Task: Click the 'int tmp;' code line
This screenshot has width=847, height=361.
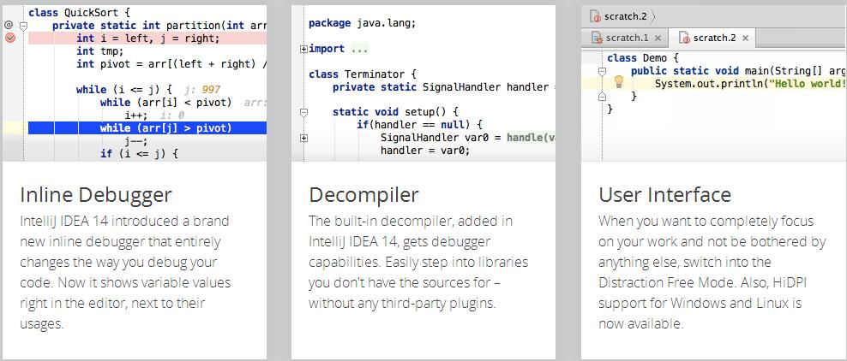Action: [x=100, y=51]
